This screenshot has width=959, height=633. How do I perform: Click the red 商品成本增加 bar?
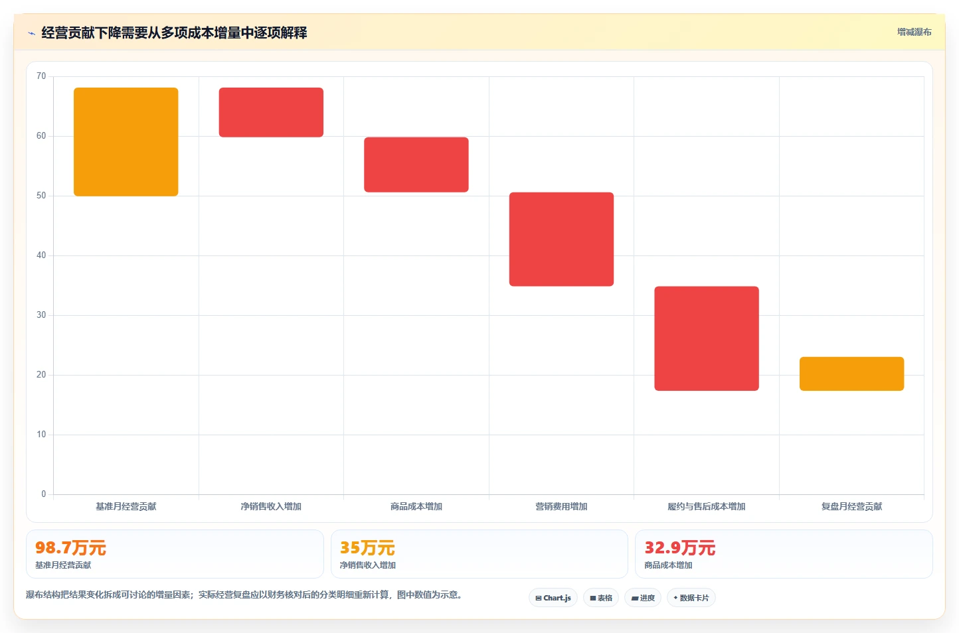416,165
